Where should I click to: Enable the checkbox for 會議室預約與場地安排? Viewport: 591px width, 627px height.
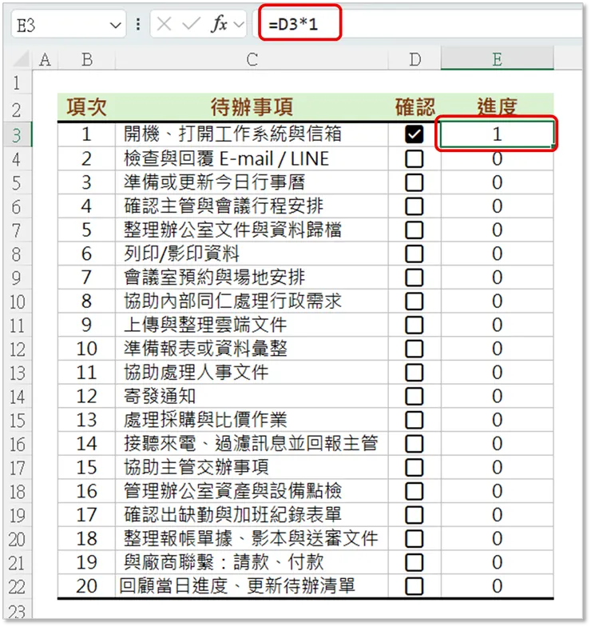414,278
